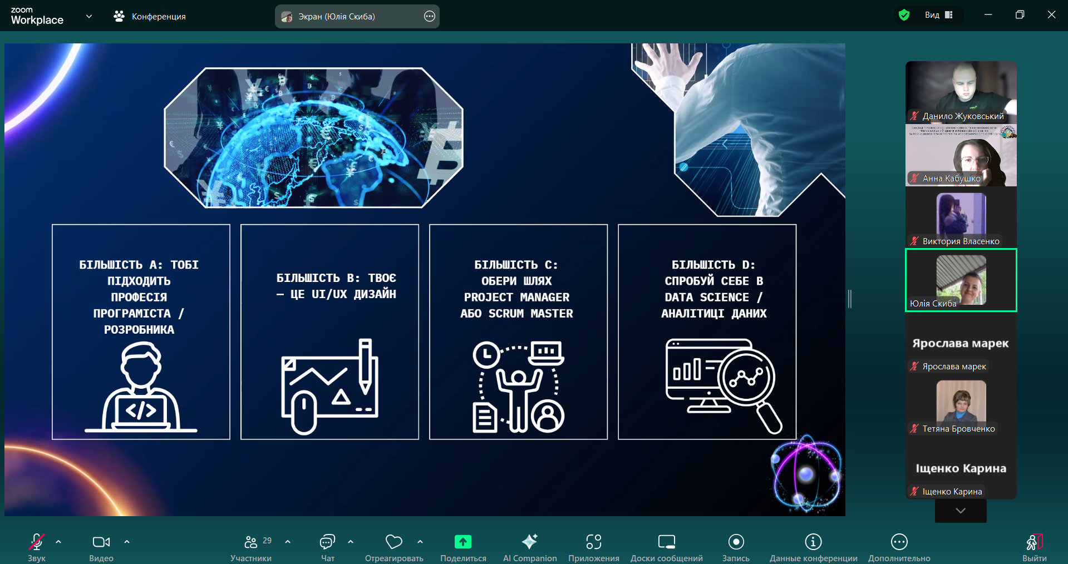Toggle camera with Видео button
Screen dimensions: 1068x564
101,547
